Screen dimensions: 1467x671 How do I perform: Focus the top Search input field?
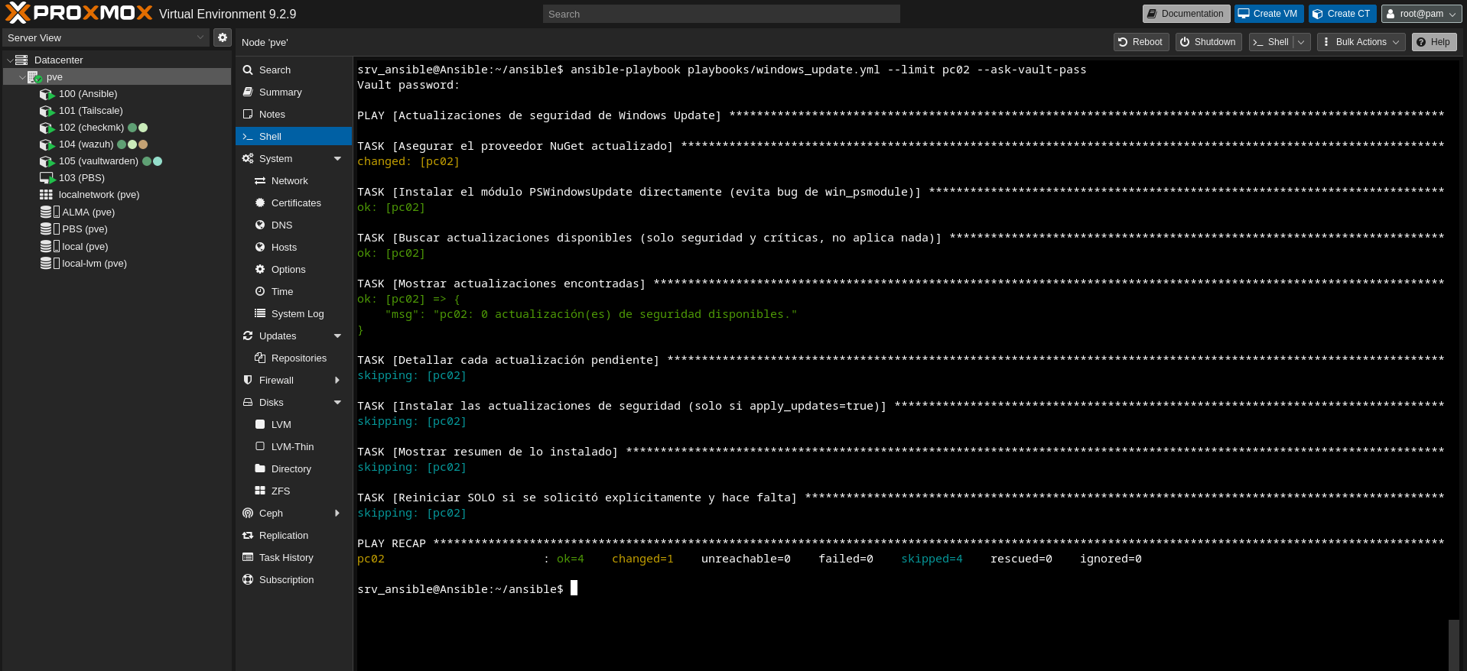pyautogui.click(x=721, y=14)
